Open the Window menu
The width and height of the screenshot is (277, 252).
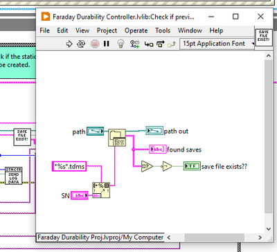(190, 30)
